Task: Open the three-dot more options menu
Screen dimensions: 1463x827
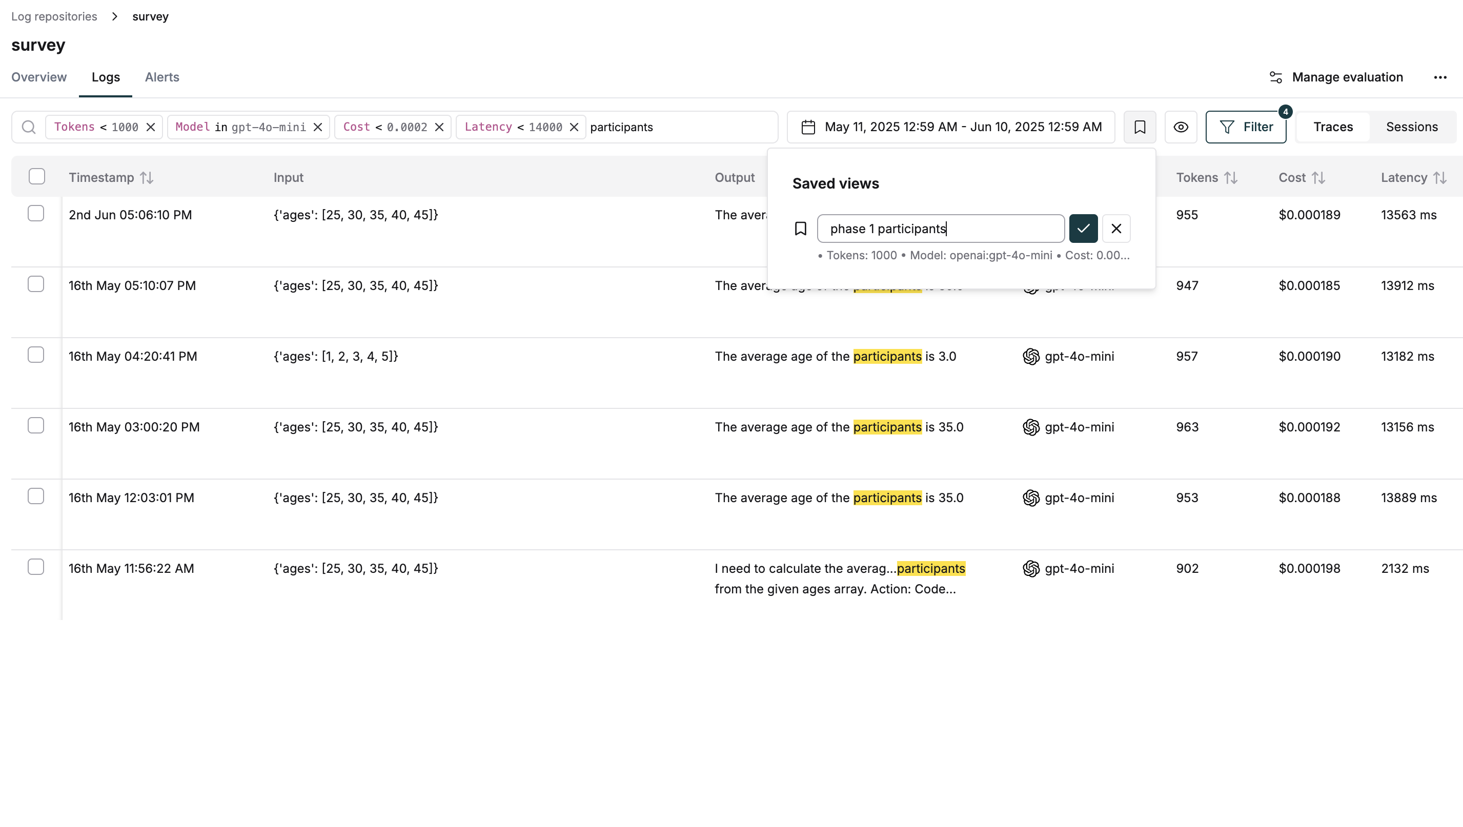Action: point(1440,77)
